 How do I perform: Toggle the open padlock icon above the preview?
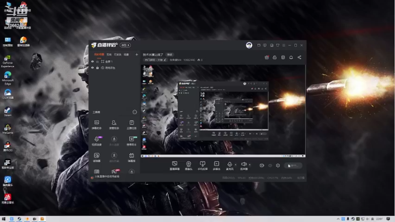275,57
